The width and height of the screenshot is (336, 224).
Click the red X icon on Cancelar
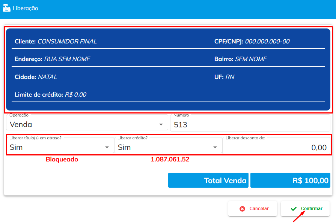[x=243, y=209]
